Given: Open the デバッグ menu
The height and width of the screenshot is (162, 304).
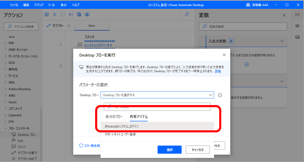Looking at the screenshot, I should [x=39, y=5].
